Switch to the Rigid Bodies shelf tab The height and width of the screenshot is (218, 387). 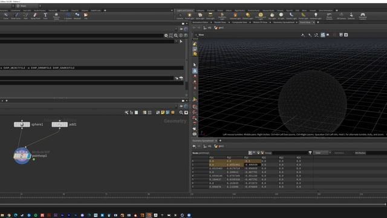(239, 11)
